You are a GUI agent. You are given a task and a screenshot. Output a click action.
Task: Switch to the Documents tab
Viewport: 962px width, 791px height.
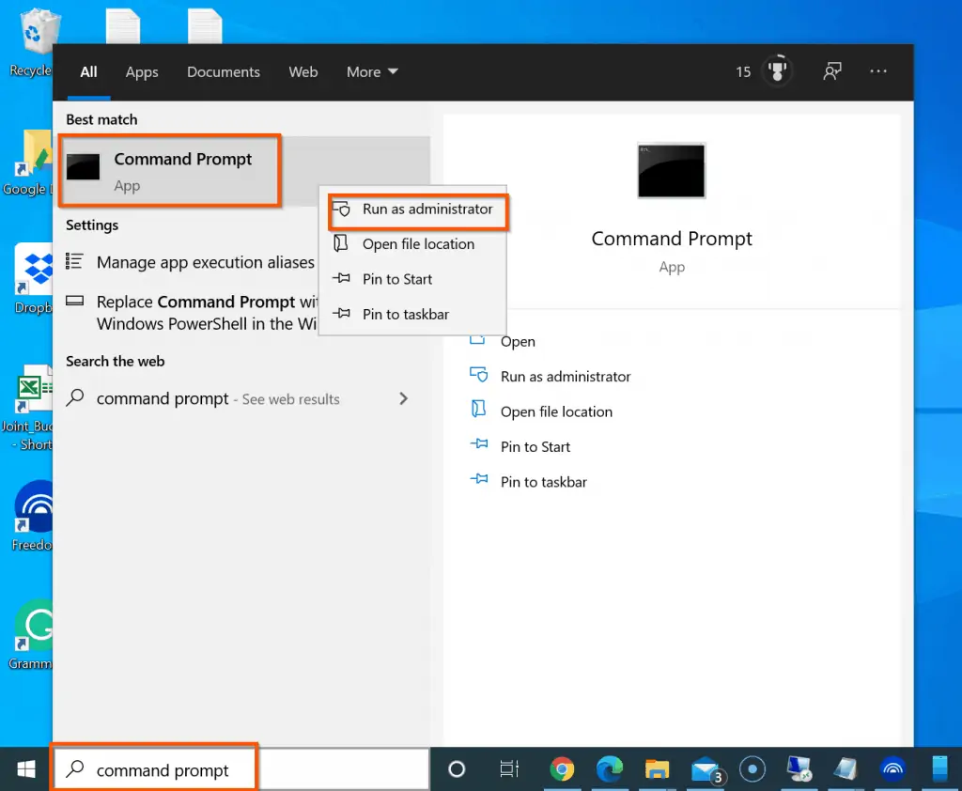click(x=223, y=71)
